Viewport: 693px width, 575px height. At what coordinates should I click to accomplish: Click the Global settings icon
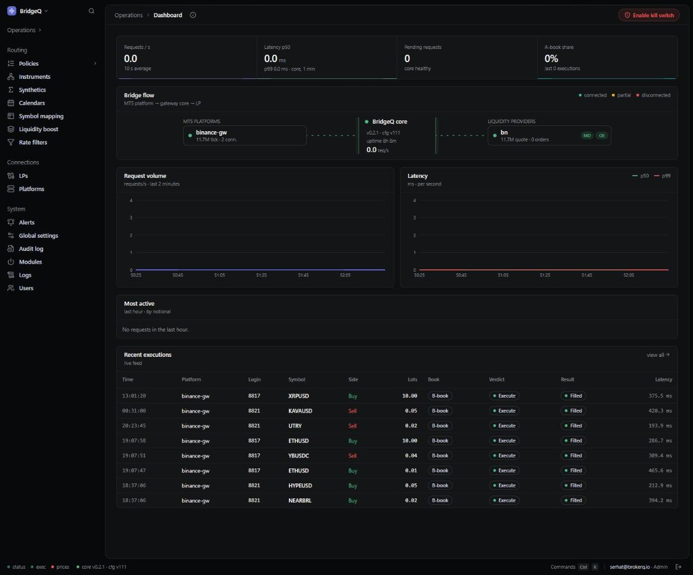click(x=11, y=235)
